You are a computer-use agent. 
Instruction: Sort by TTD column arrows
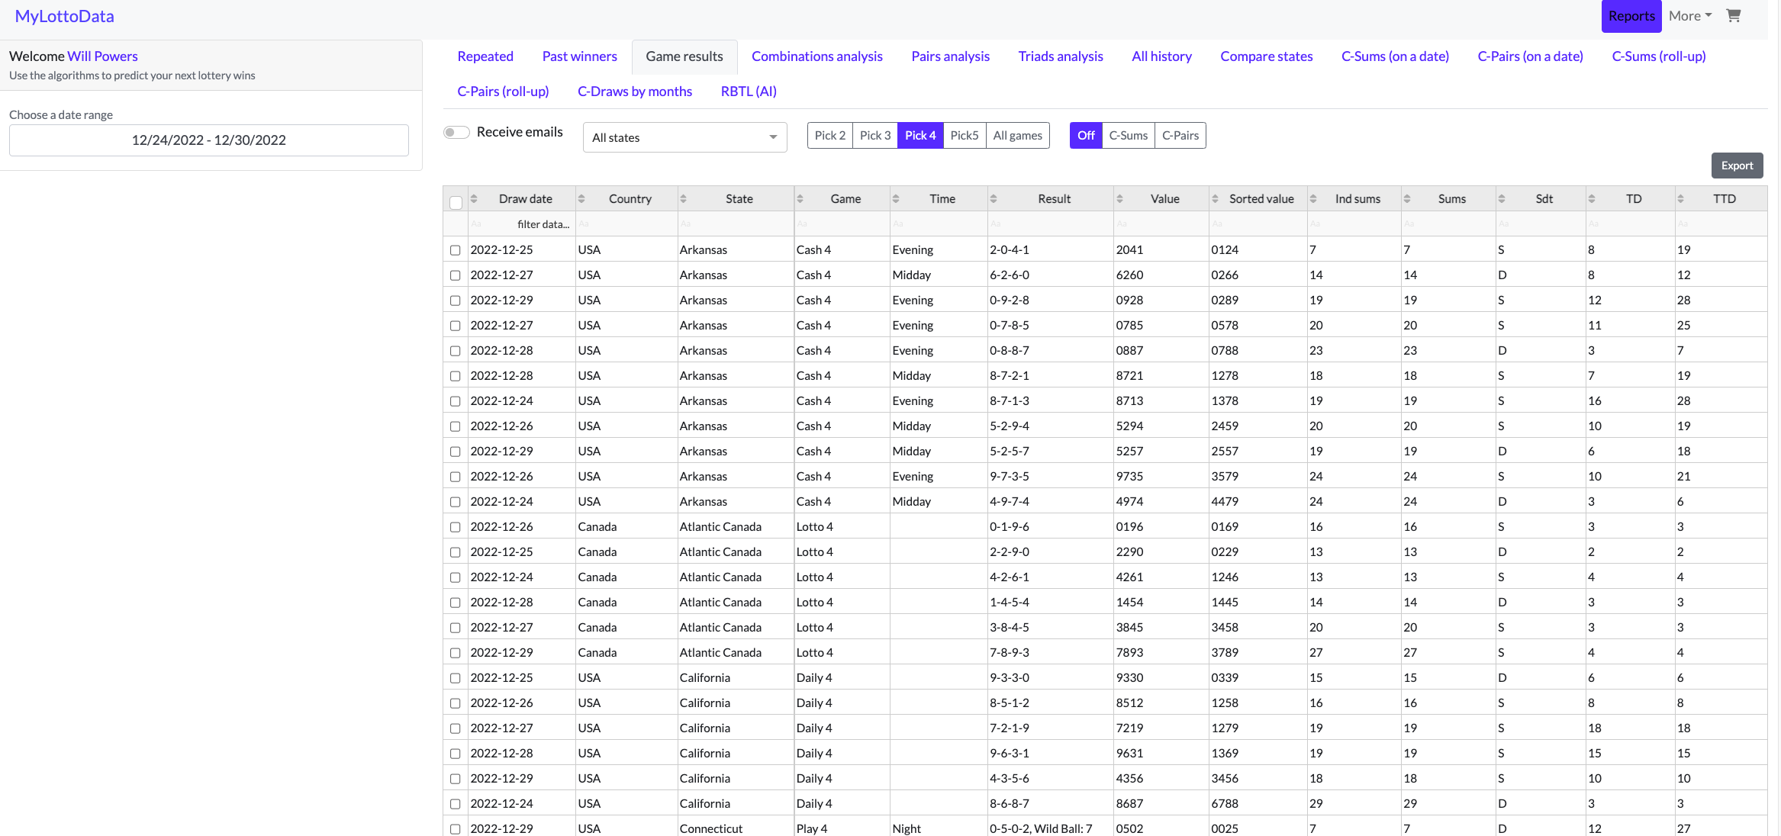coord(1680,199)
